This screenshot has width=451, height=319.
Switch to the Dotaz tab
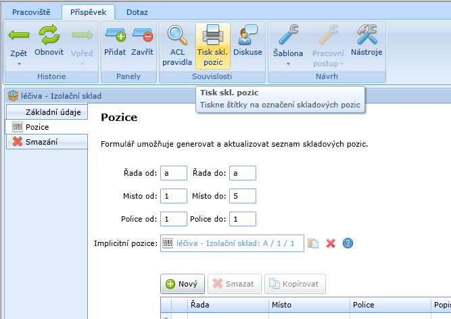[x=137, y=12]
